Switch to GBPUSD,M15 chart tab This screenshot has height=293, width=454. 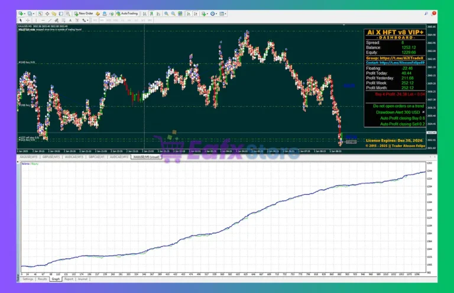51,157
